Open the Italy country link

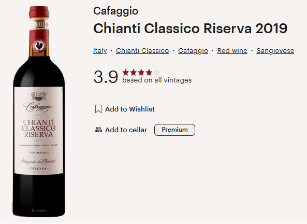click(x=100, y=51)
